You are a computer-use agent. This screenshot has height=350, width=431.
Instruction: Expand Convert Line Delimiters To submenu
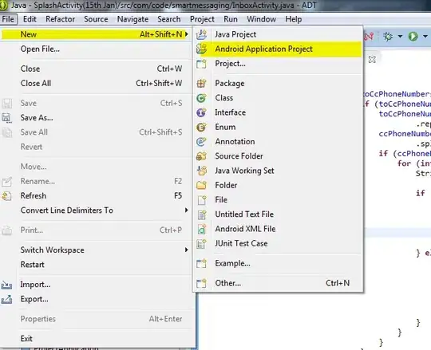[187, 210]
